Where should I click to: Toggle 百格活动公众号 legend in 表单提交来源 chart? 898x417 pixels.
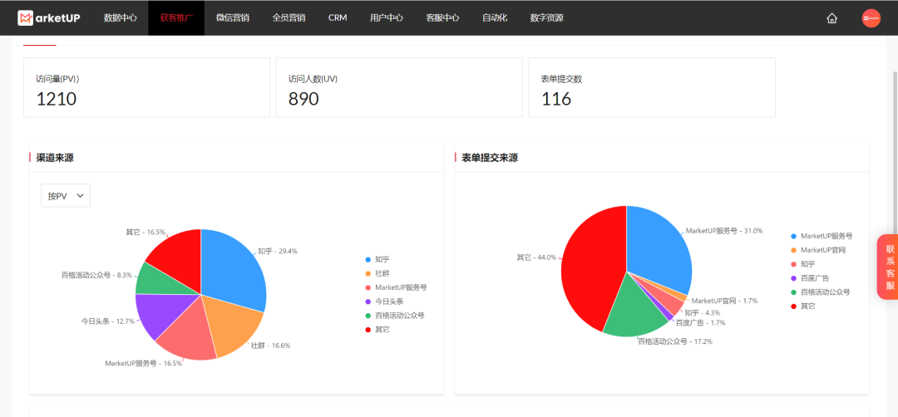[820, 292]
